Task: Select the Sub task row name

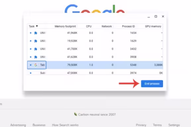Action: point(43,73)
